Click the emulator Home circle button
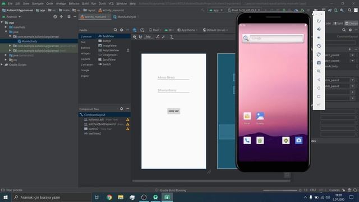Image resolution: width=359 pixels, height=202 pixels. point(319,88)
